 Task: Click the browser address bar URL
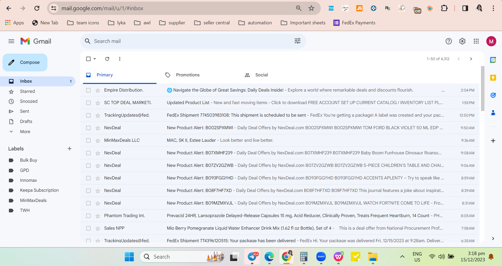point(102,8)
